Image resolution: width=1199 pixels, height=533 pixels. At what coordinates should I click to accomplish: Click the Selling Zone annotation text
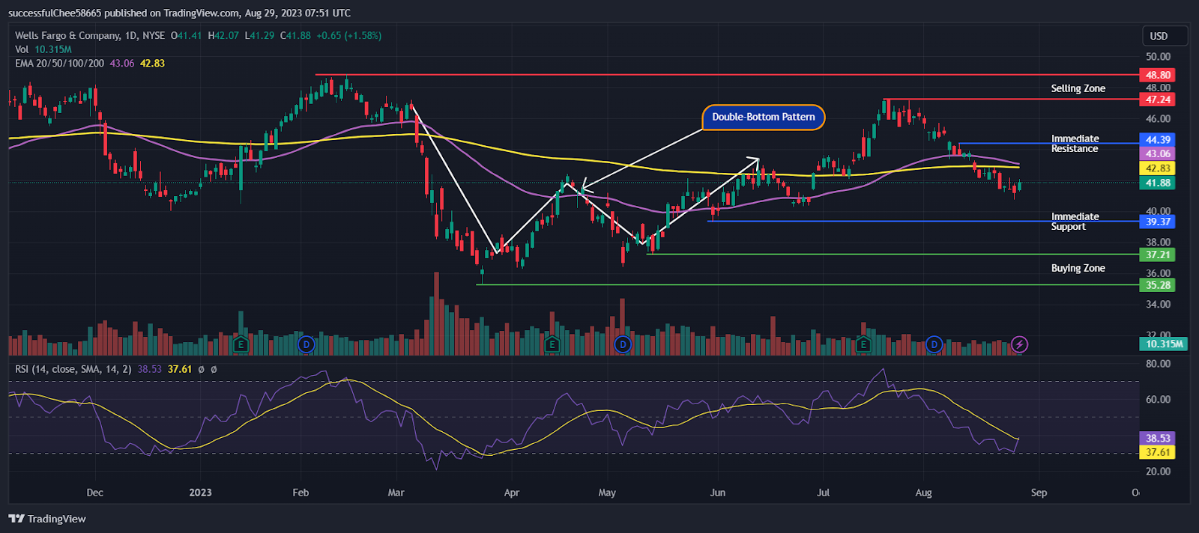pyautogui.click(x=1078, y=88)
